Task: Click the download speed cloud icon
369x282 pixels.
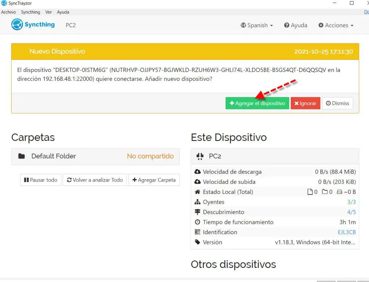Action: coord(197,172)
